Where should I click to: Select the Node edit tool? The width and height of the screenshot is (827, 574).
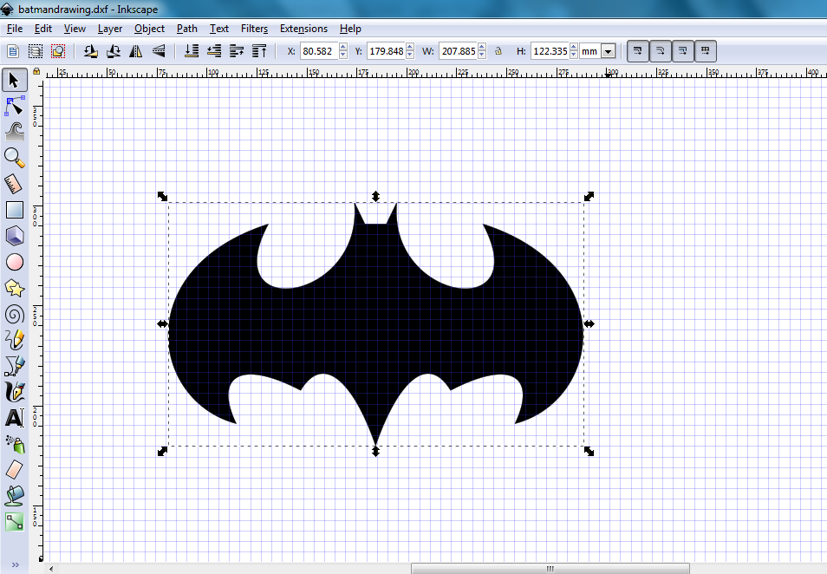(14, 106)
